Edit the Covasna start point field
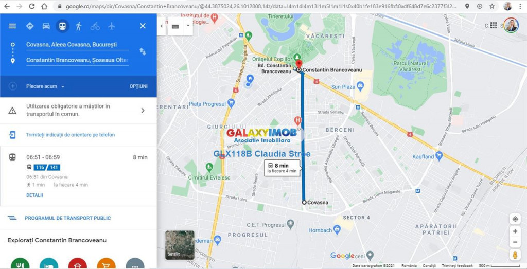This screenshot has width=527, height=269. (77, 45)
